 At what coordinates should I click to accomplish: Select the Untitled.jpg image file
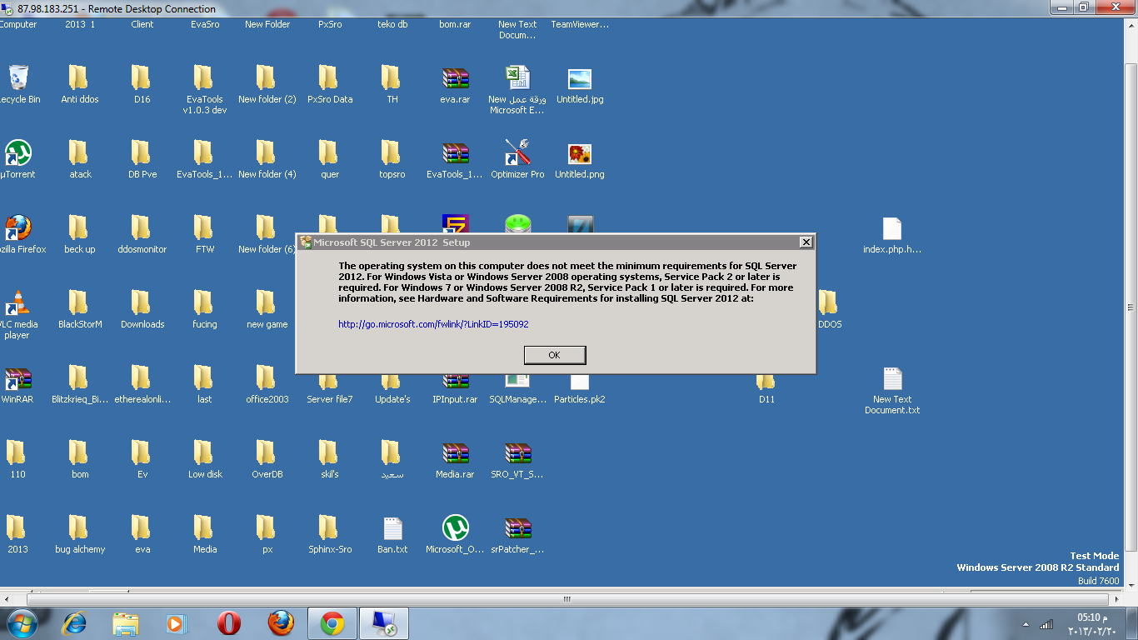pos(580,85)
